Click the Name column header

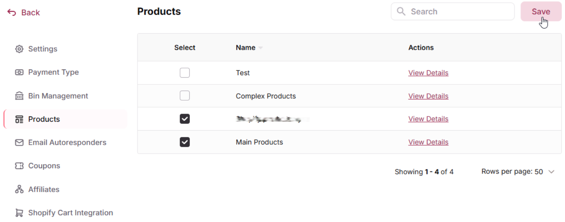pos(245,48)
